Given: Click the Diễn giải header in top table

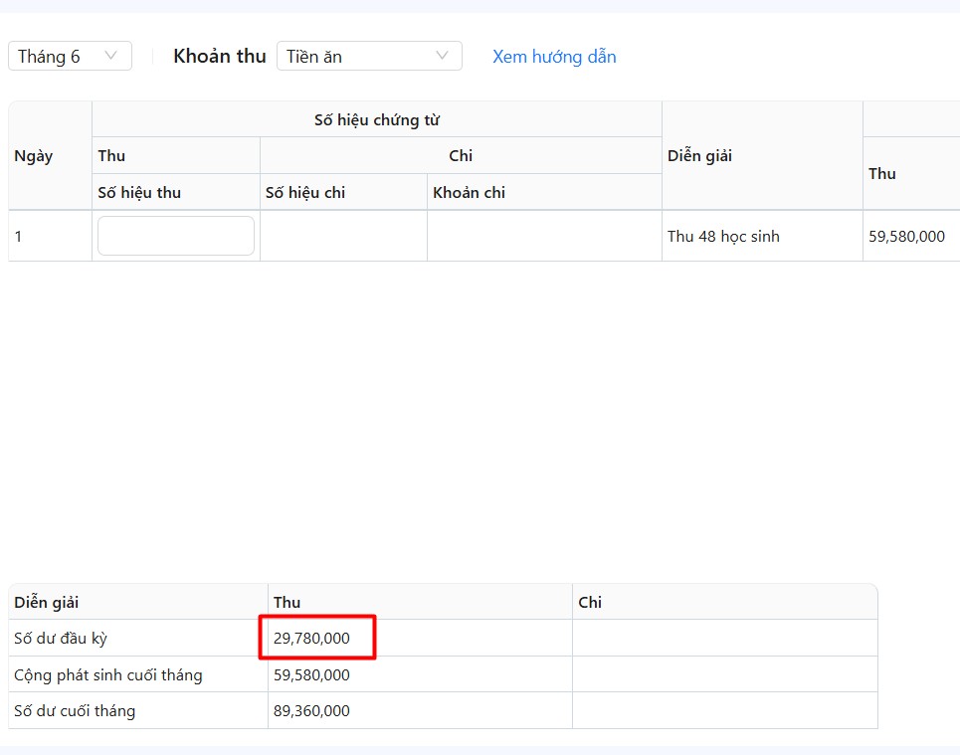Looking at the screenshot, I should coord(700,156).
